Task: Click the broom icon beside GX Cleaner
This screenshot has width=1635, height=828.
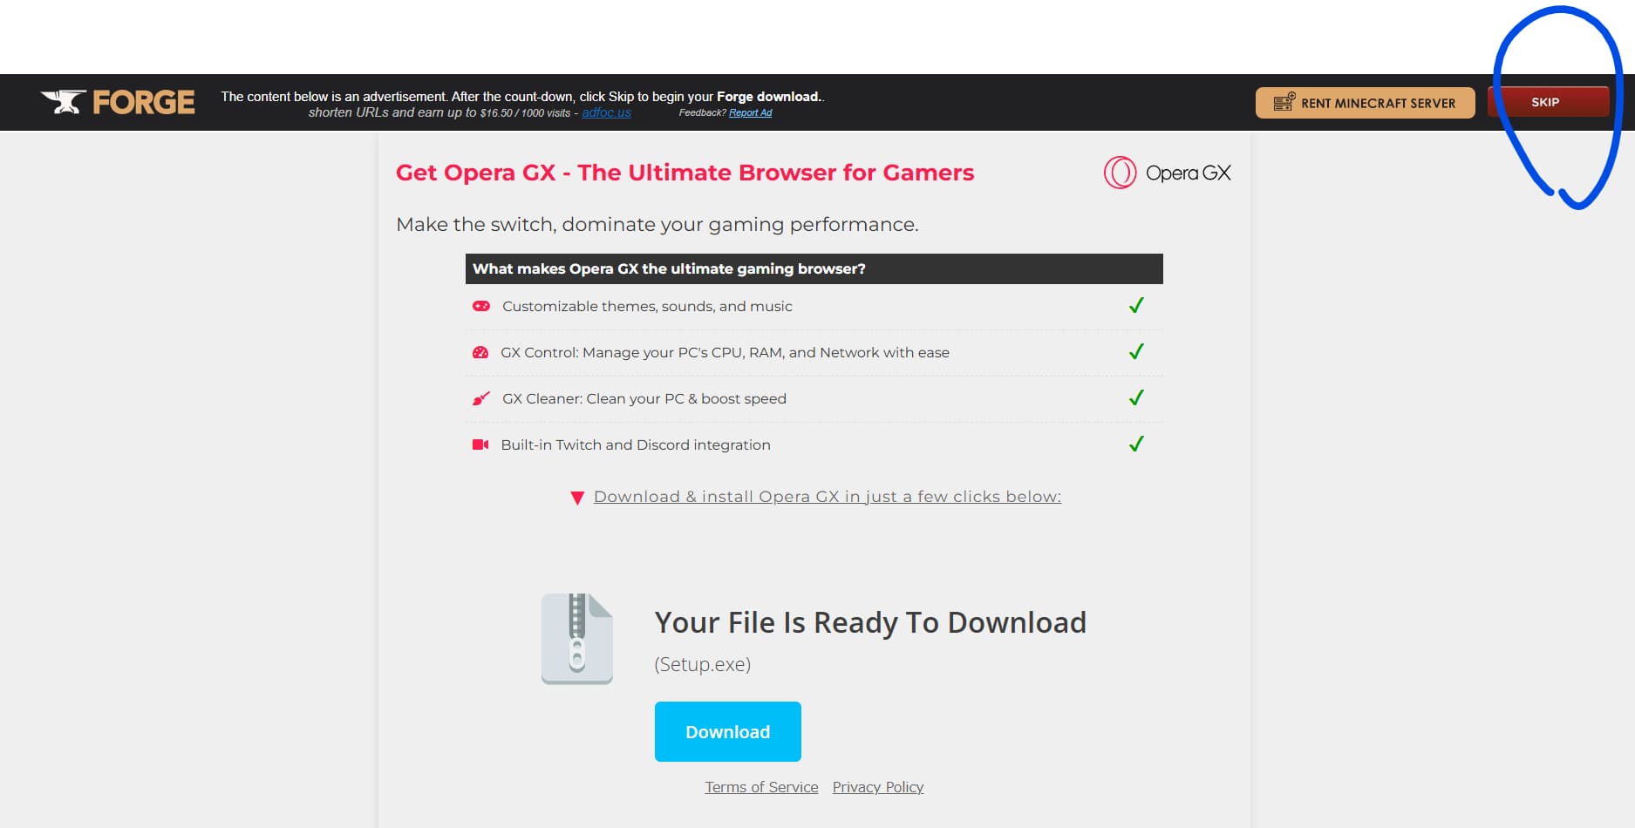Action: click(x=480, y=398)
